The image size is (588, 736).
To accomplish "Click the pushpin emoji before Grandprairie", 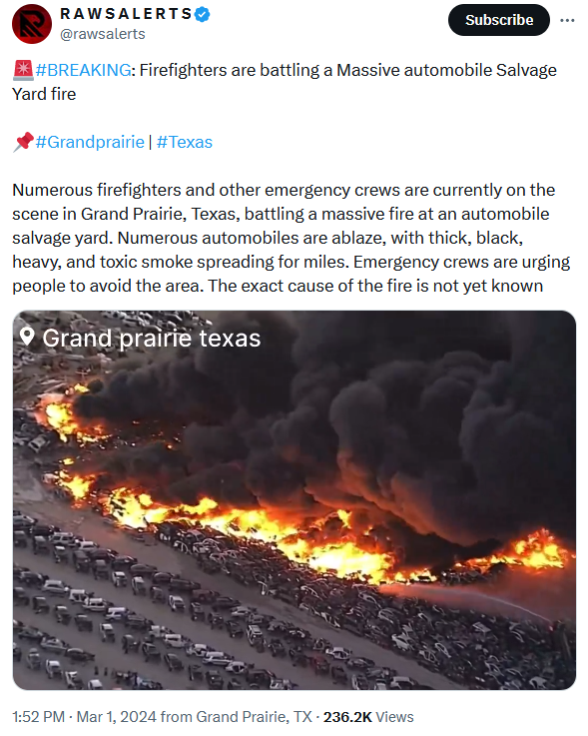I will pos(23,142).
